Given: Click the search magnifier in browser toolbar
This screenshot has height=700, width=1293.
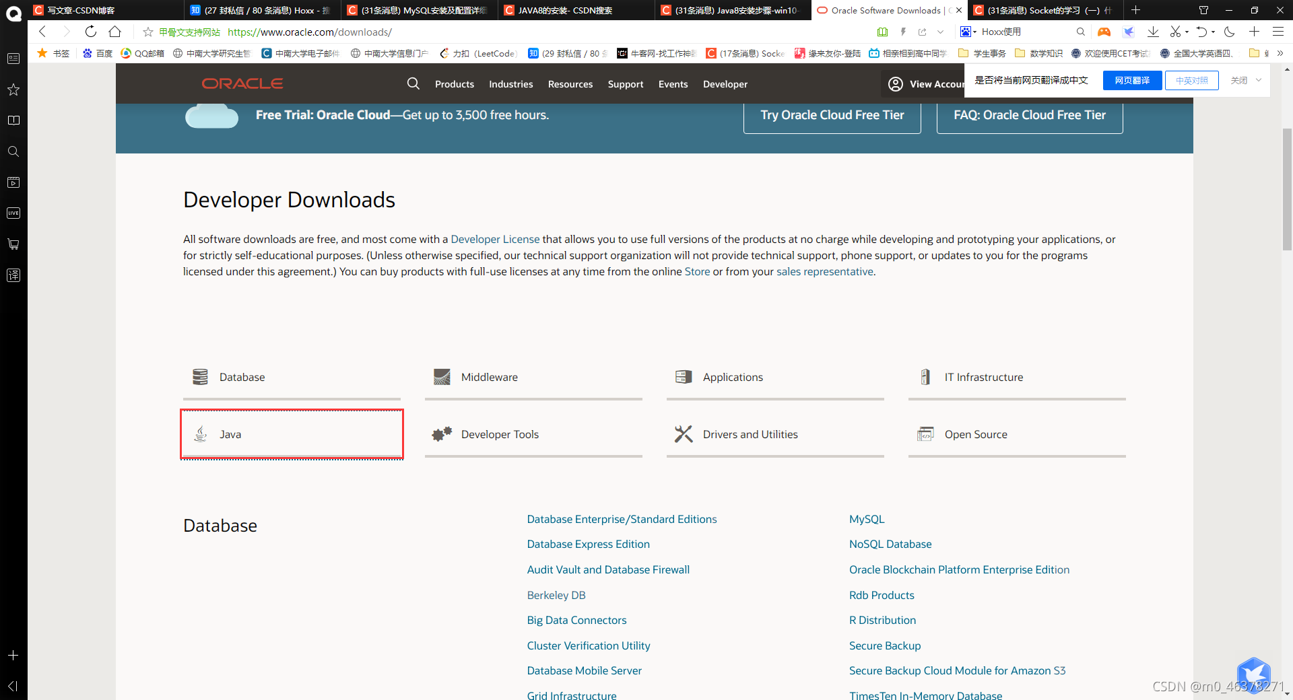Looking at the screenshot, I should click(1080, 32).
